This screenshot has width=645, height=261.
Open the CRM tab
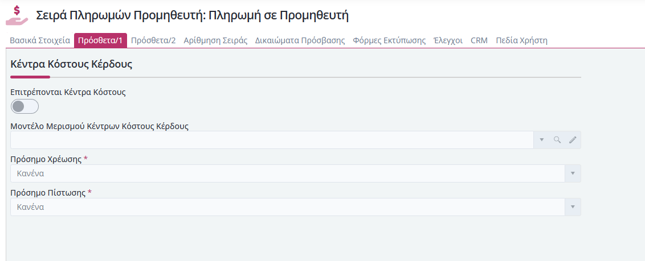point(479,40)
